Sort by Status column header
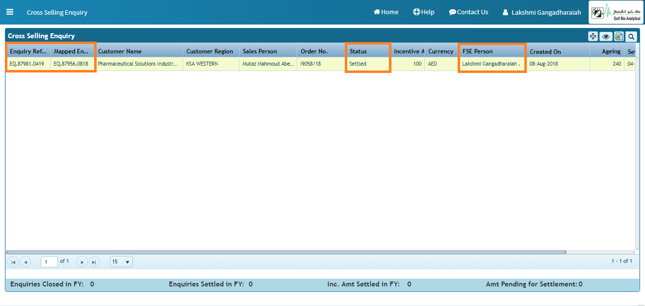645x306 pixels. pyautogui.click(x=368, y=51)
